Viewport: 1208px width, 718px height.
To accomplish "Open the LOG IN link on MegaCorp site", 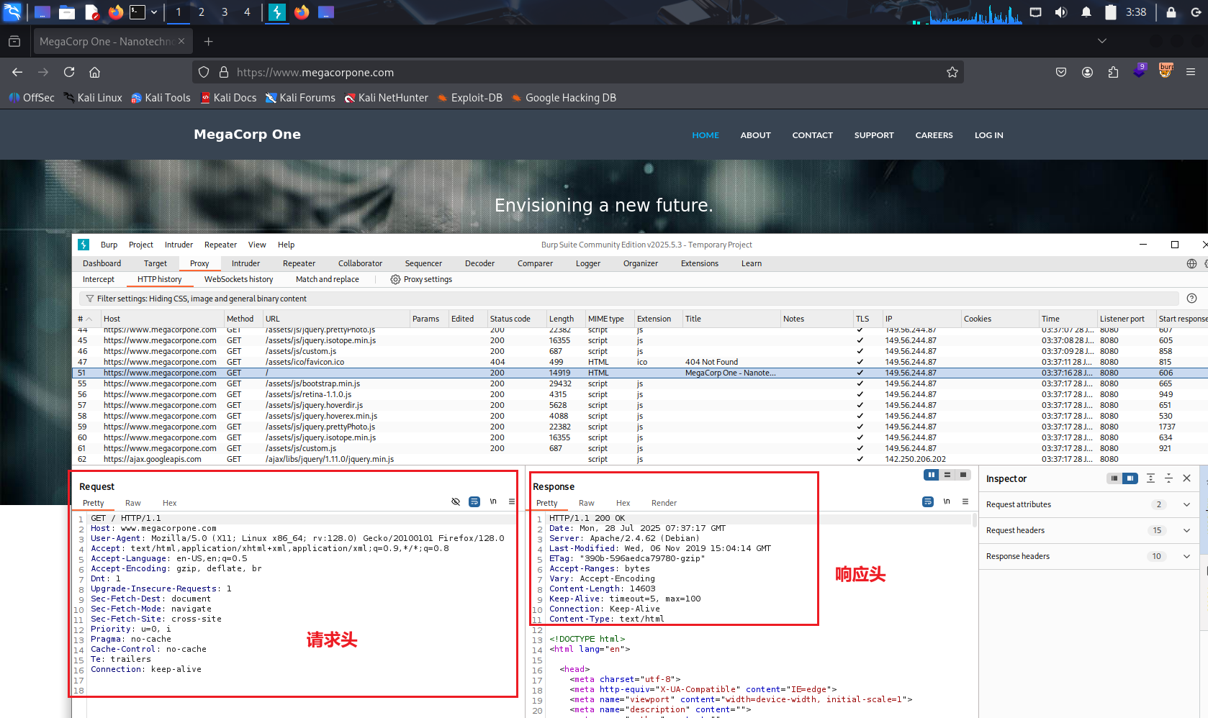I will pyautogui.click(x=988, y=135).
